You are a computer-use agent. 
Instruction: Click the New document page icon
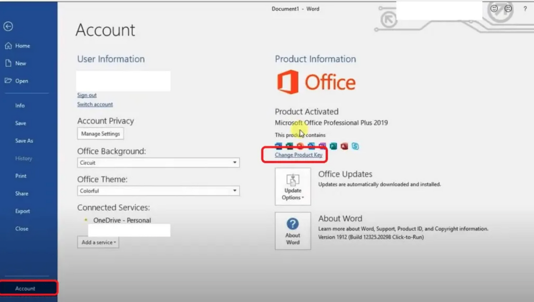(x=8, y=63)
